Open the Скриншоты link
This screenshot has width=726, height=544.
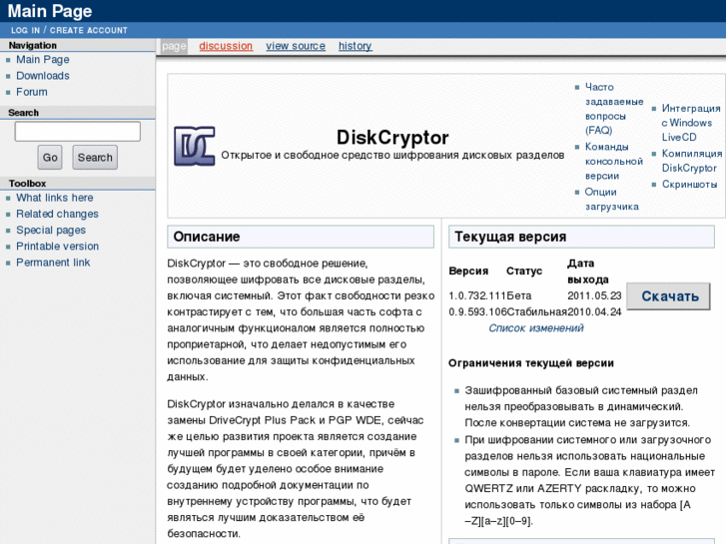tap(689, 185)
